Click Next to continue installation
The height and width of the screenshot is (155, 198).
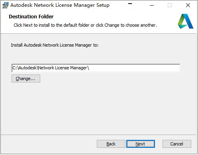[x=141, y=144]
